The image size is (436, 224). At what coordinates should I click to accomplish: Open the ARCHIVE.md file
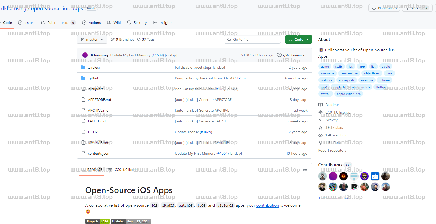click(x=98, y=110)
